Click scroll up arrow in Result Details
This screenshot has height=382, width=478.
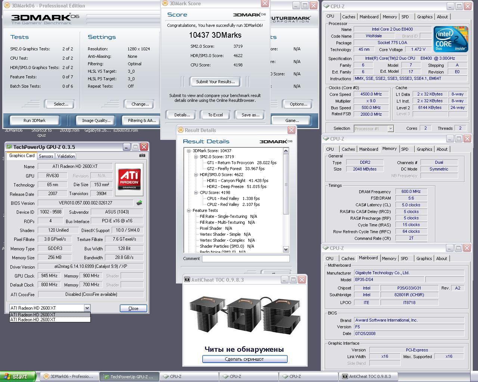(286, 151)
